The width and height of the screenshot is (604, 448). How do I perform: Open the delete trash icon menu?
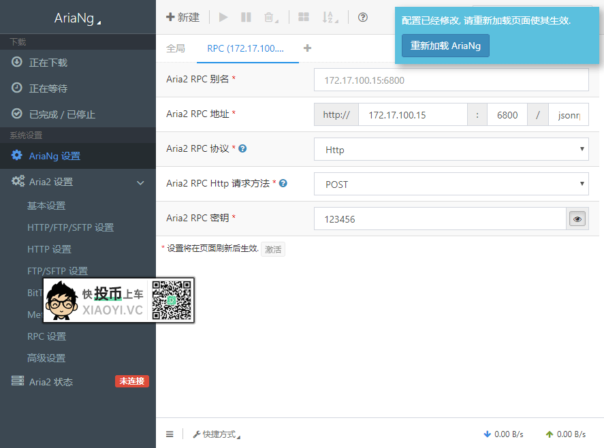[271, 17]
